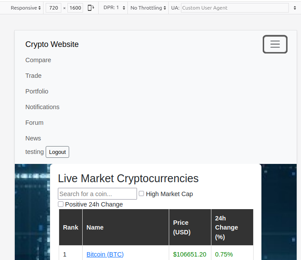This screenshot has height=260, width=301.
Task: Open the News nav link
Action: [x=33, y=138]
